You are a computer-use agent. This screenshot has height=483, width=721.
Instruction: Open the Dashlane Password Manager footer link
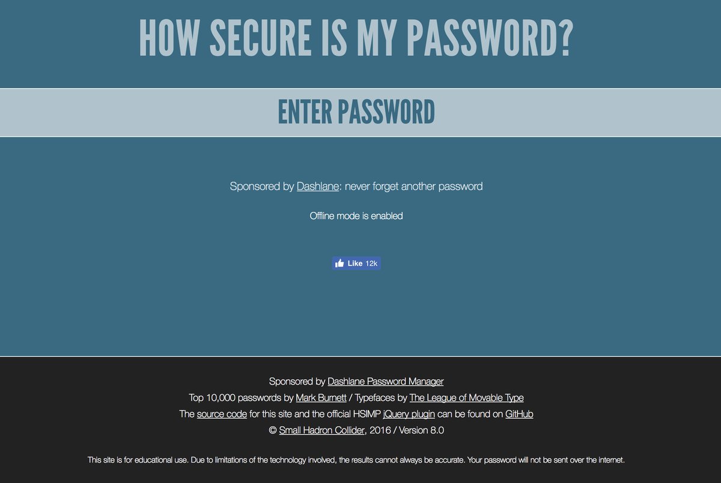(385, 381)
